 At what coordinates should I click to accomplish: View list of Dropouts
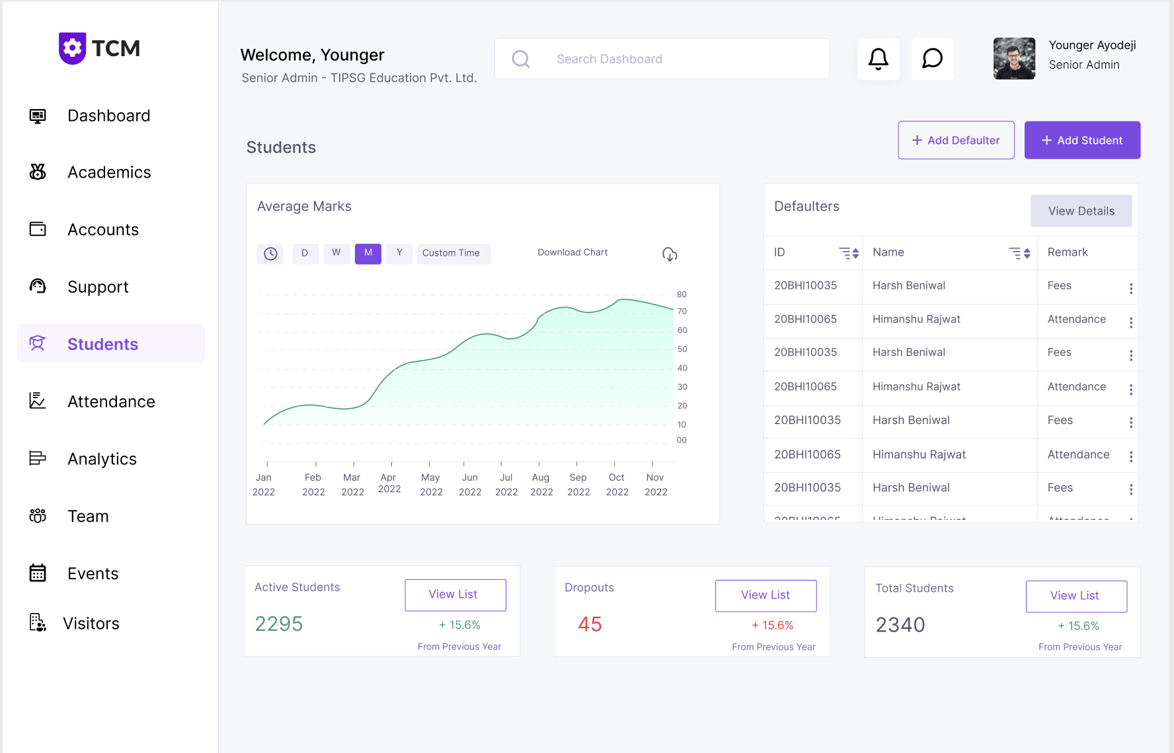point(765,595)
